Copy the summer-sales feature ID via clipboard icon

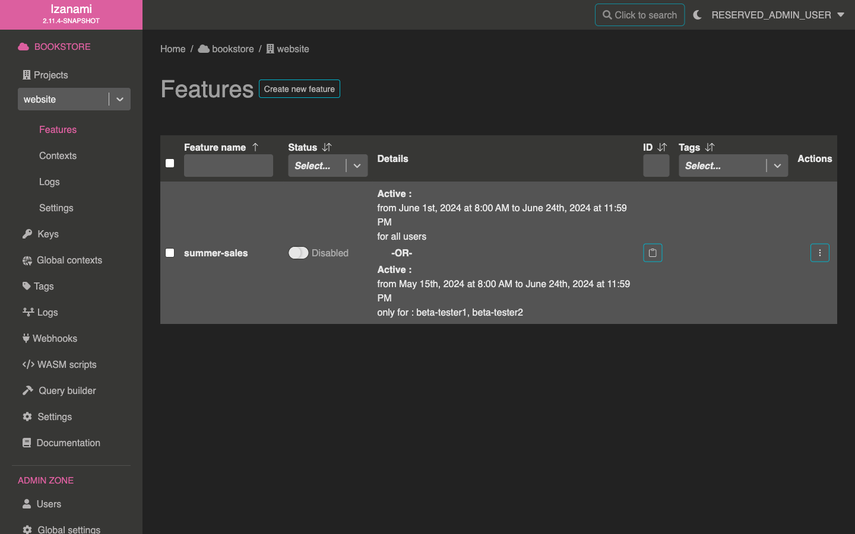click(x=653, y=253)
